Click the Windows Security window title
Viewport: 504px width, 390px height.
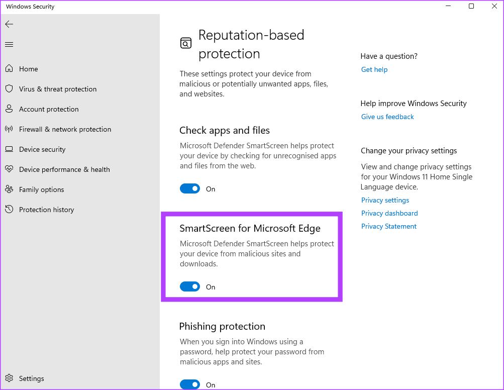click(x=30, y=7)
